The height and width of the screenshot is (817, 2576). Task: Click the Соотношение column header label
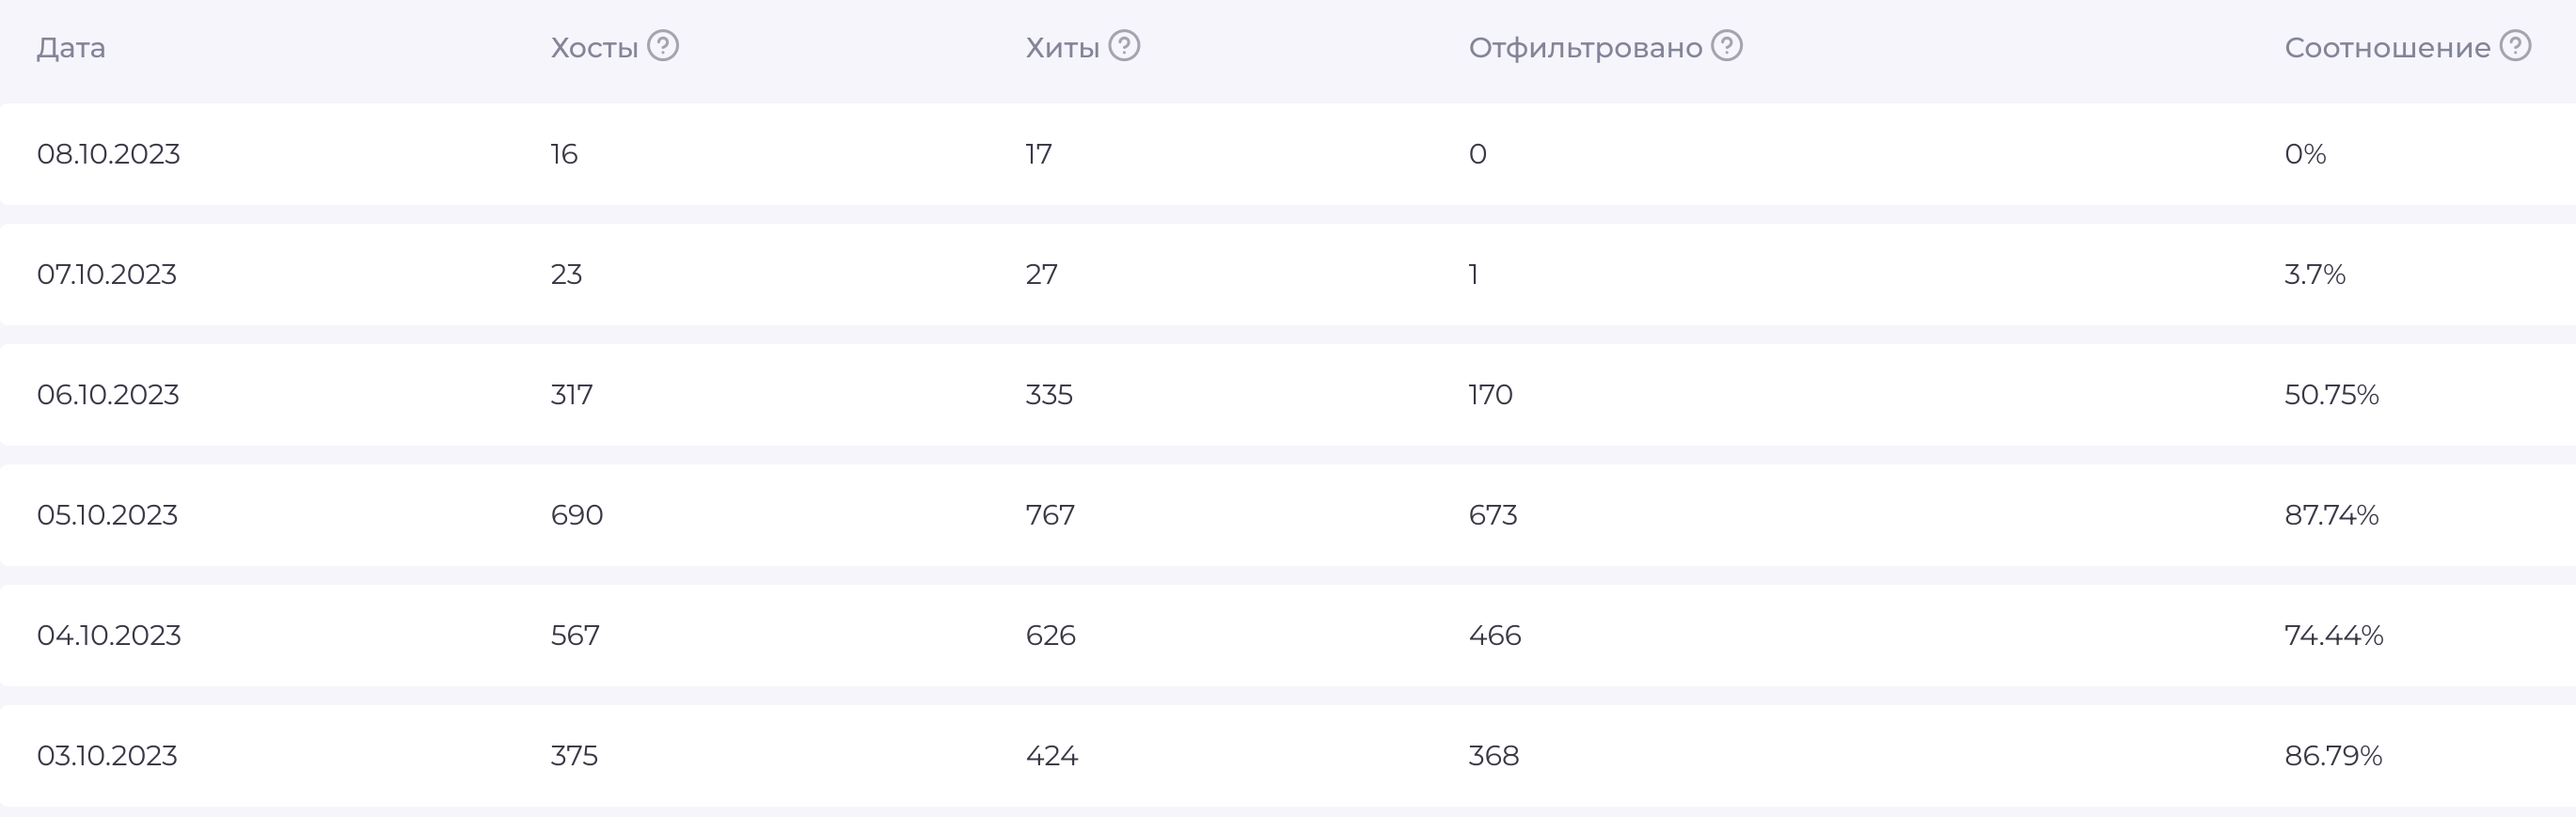[2387, 48]
